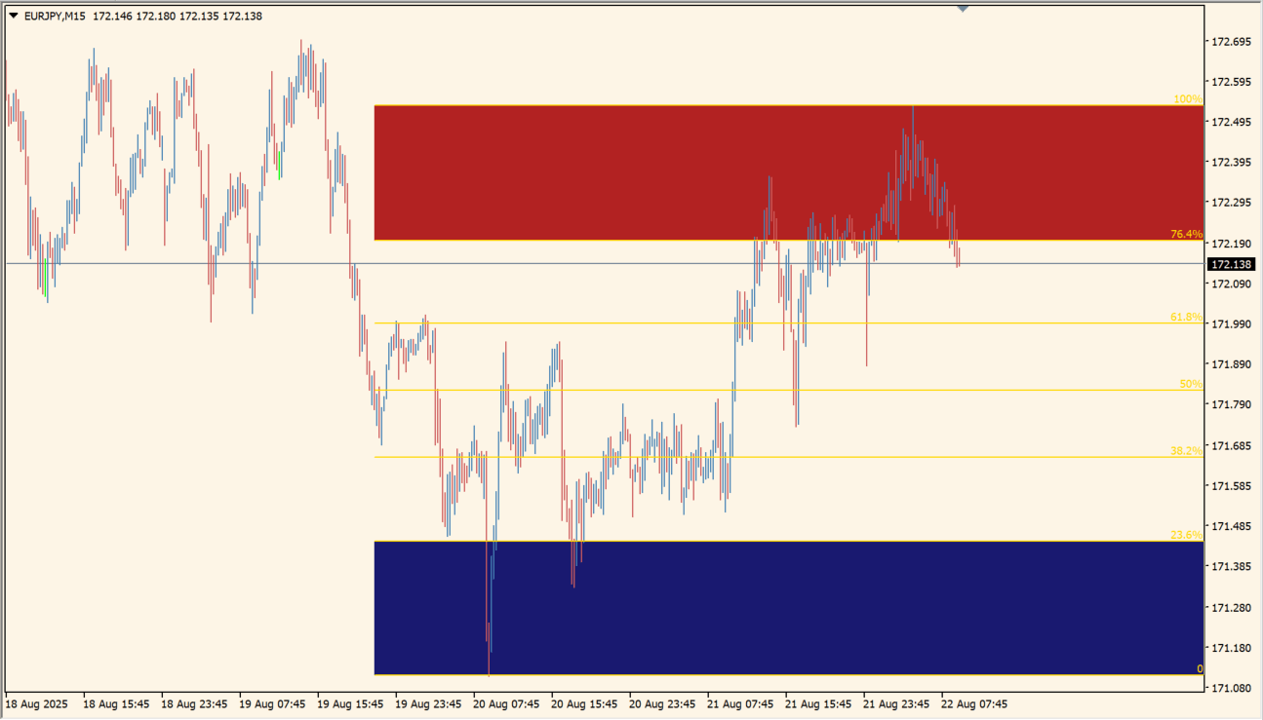Click the 21 Aug 07:45 time label
The width and height of the screenshot is (1263, 720).
coord(740,703)
